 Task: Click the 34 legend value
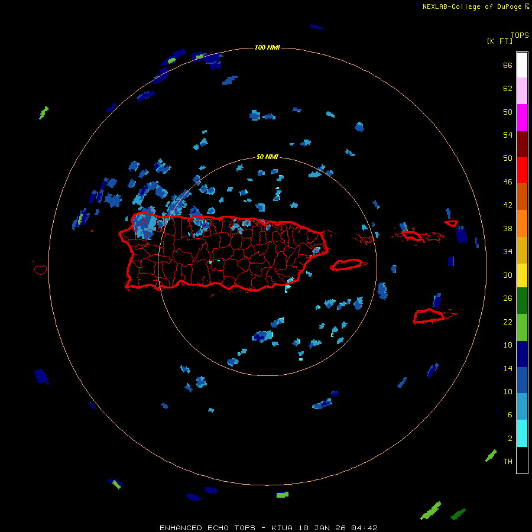(x=508, y=251)
